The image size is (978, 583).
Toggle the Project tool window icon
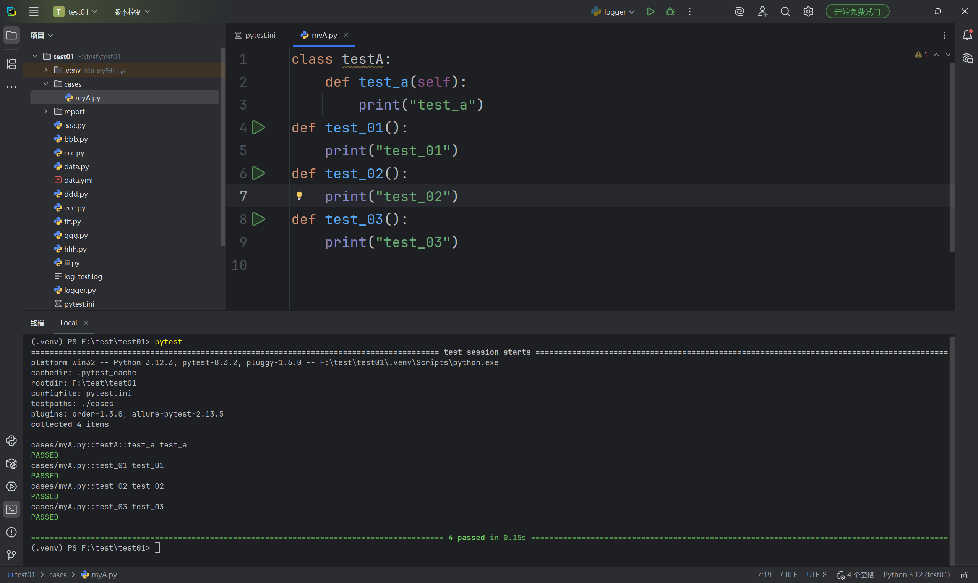pos(11,36)
